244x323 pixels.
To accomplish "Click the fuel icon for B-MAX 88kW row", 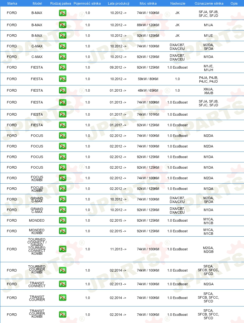I will tap(63, 25).
